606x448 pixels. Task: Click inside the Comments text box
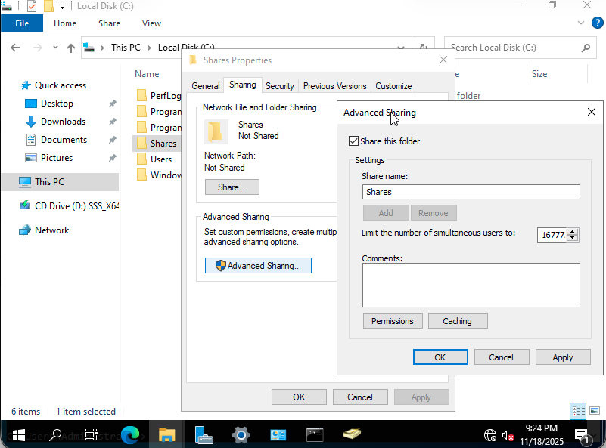point(471,284)
